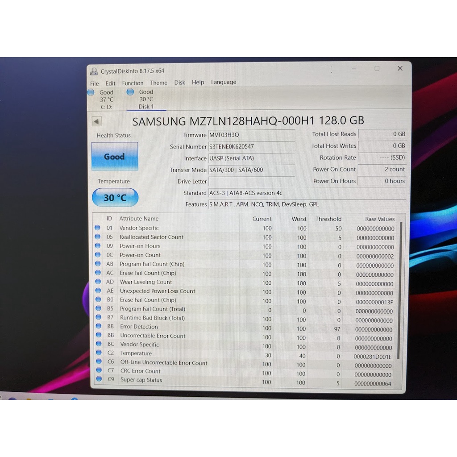Open the Function menu
This screenshot has height=457, width=457.
point(133,83)
